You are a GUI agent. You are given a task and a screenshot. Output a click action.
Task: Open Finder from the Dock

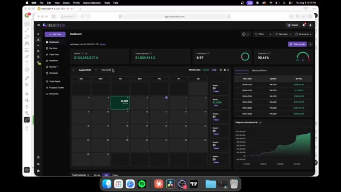(107, 184)
